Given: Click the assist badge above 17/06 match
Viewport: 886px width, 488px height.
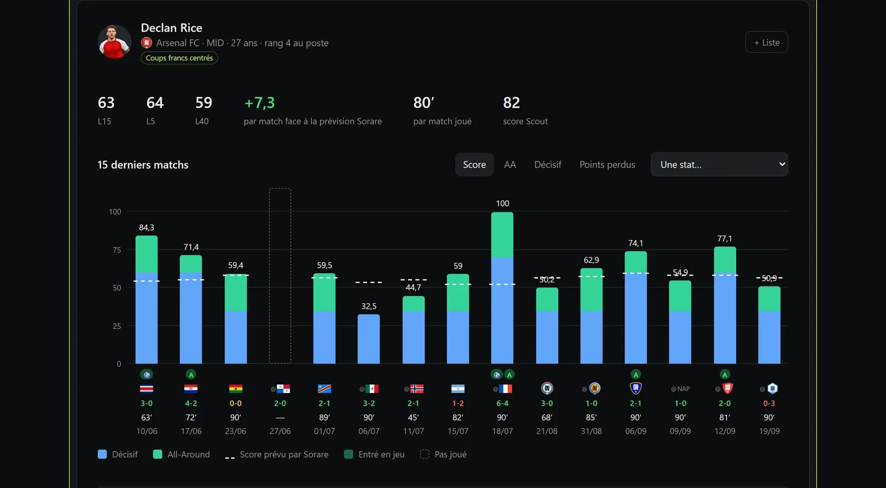Looking at the screenshot, I should [x=191, y=375].
